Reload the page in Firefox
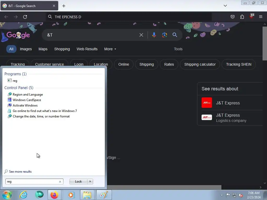 coord(25,17)
